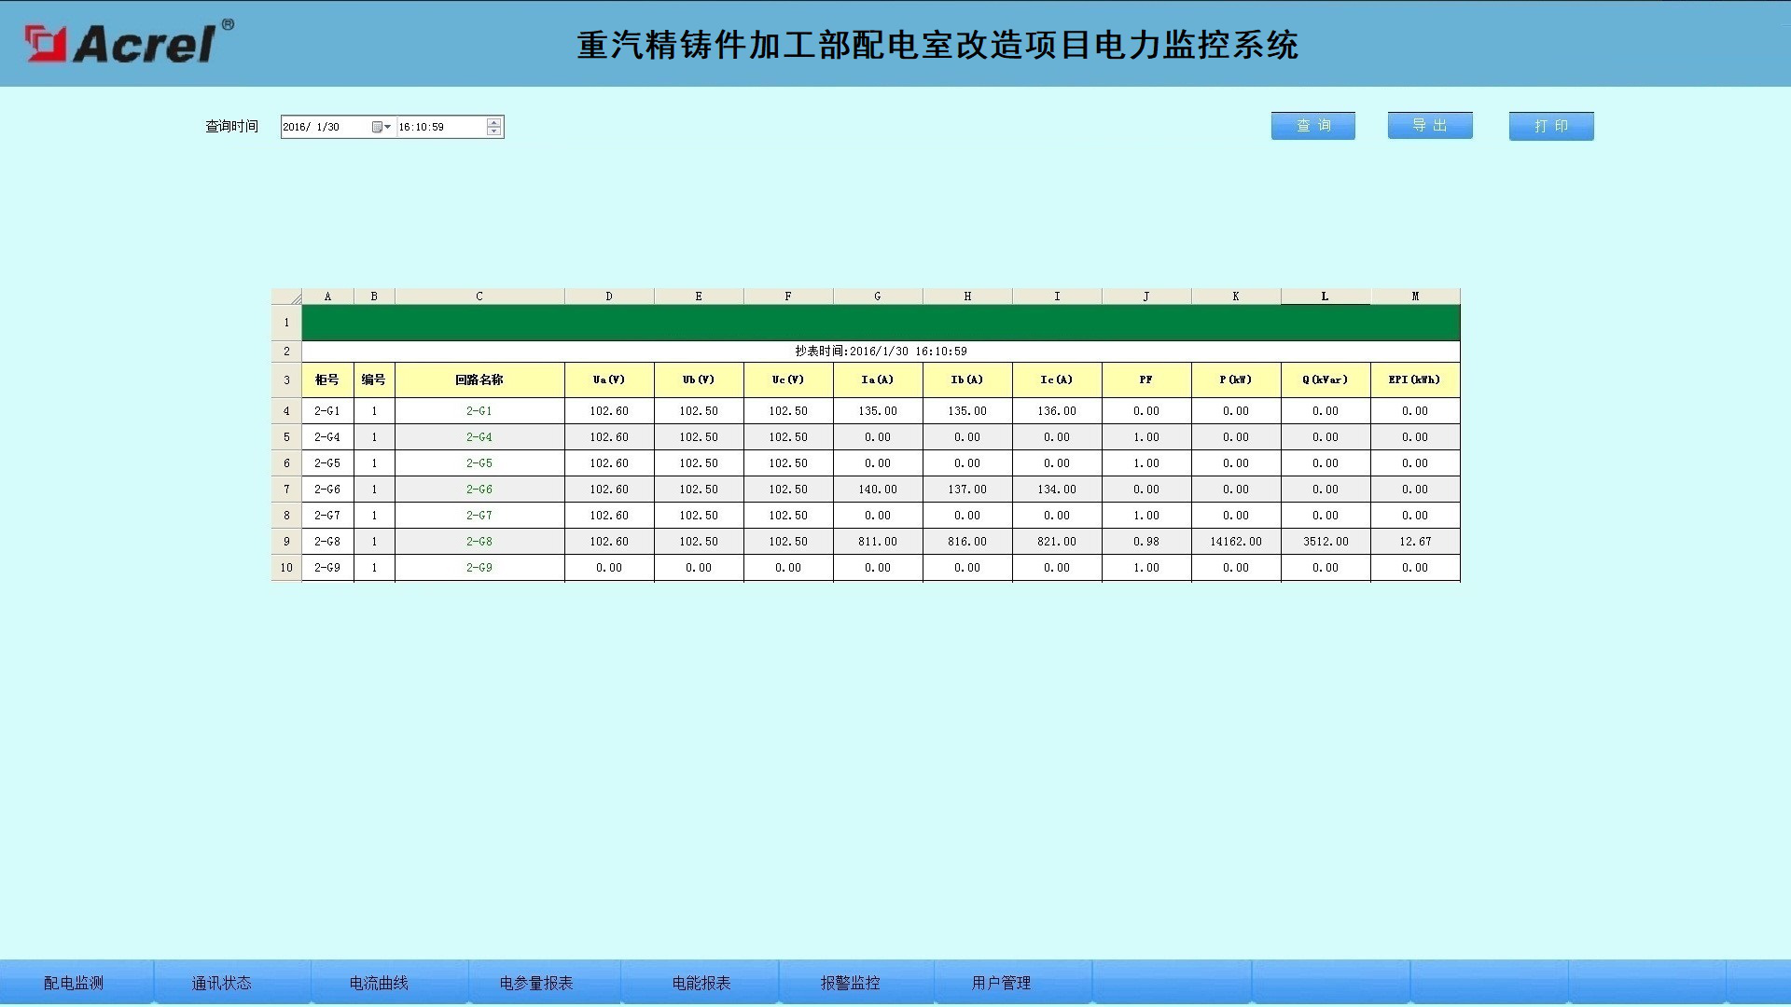
Task: Click the 编号 header cell
Action: point(374,379)
